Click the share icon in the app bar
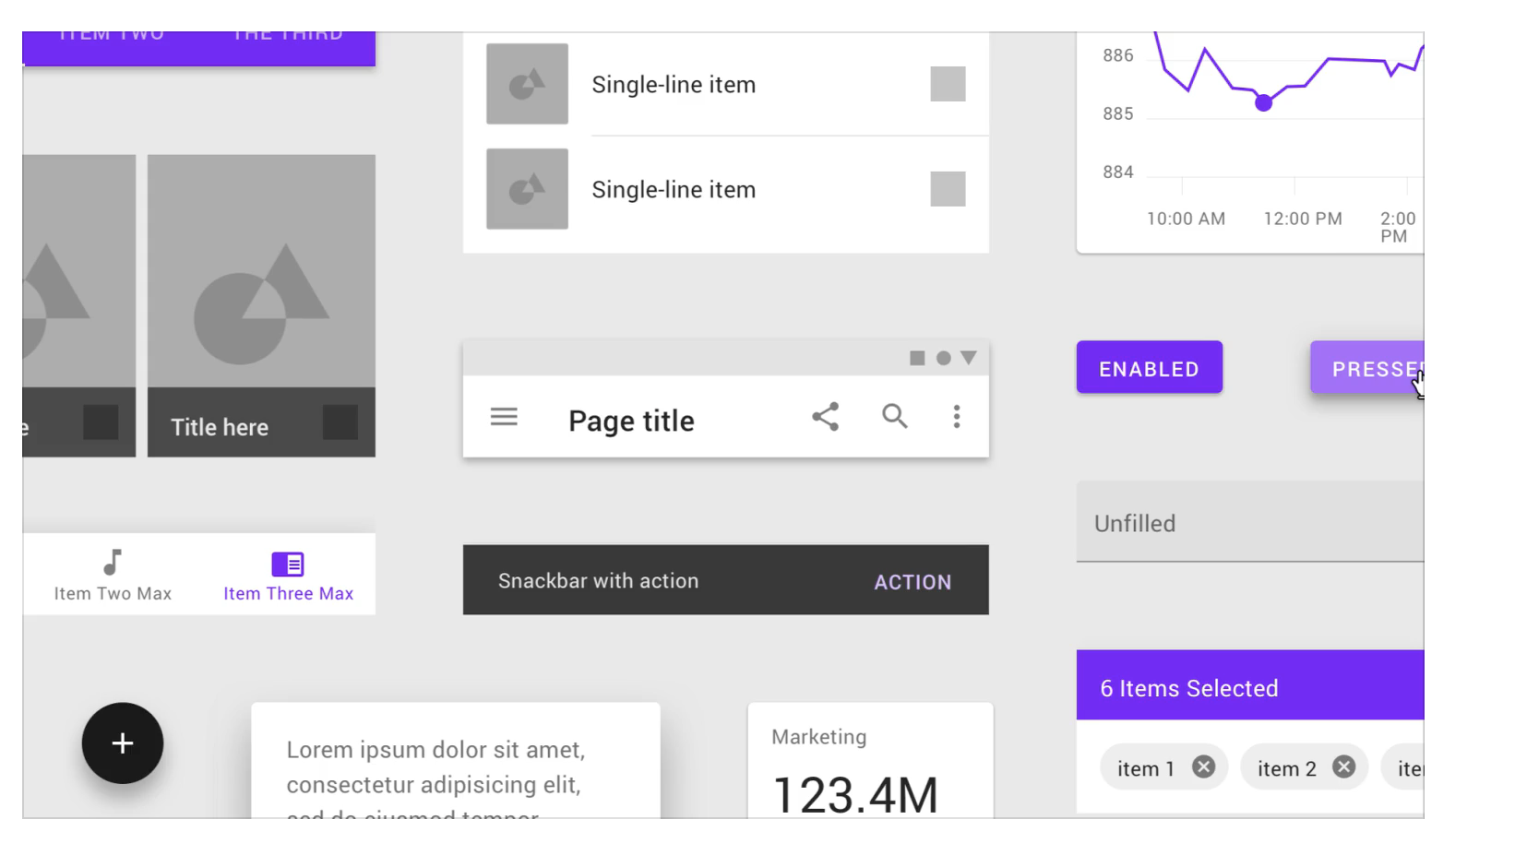 point(825,417)
